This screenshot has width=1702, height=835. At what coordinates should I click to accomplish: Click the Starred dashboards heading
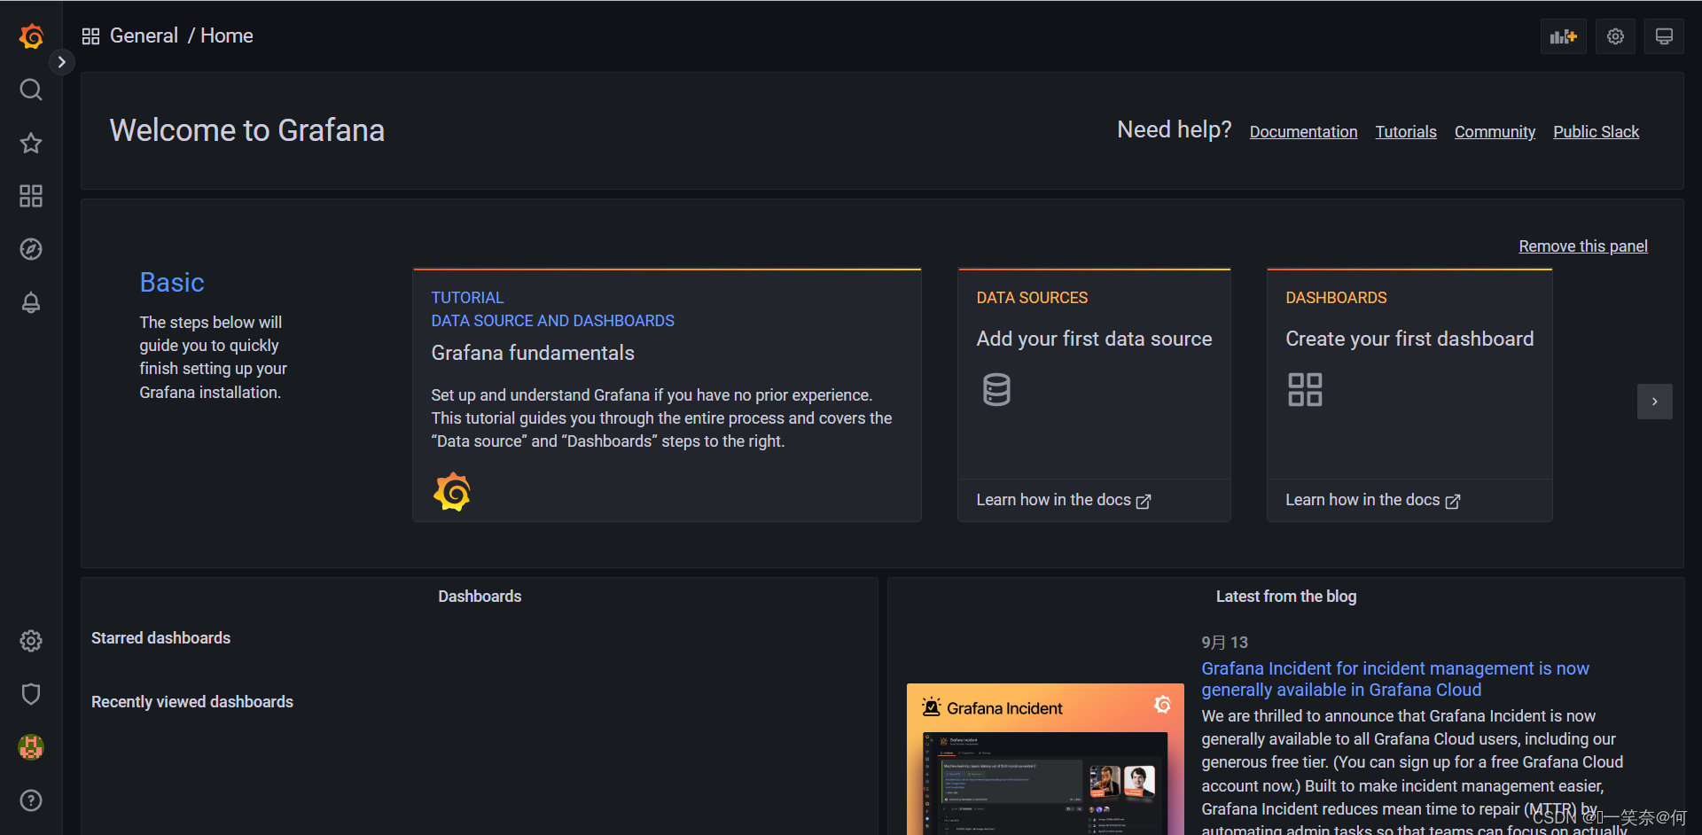click(x=160, y=638)
